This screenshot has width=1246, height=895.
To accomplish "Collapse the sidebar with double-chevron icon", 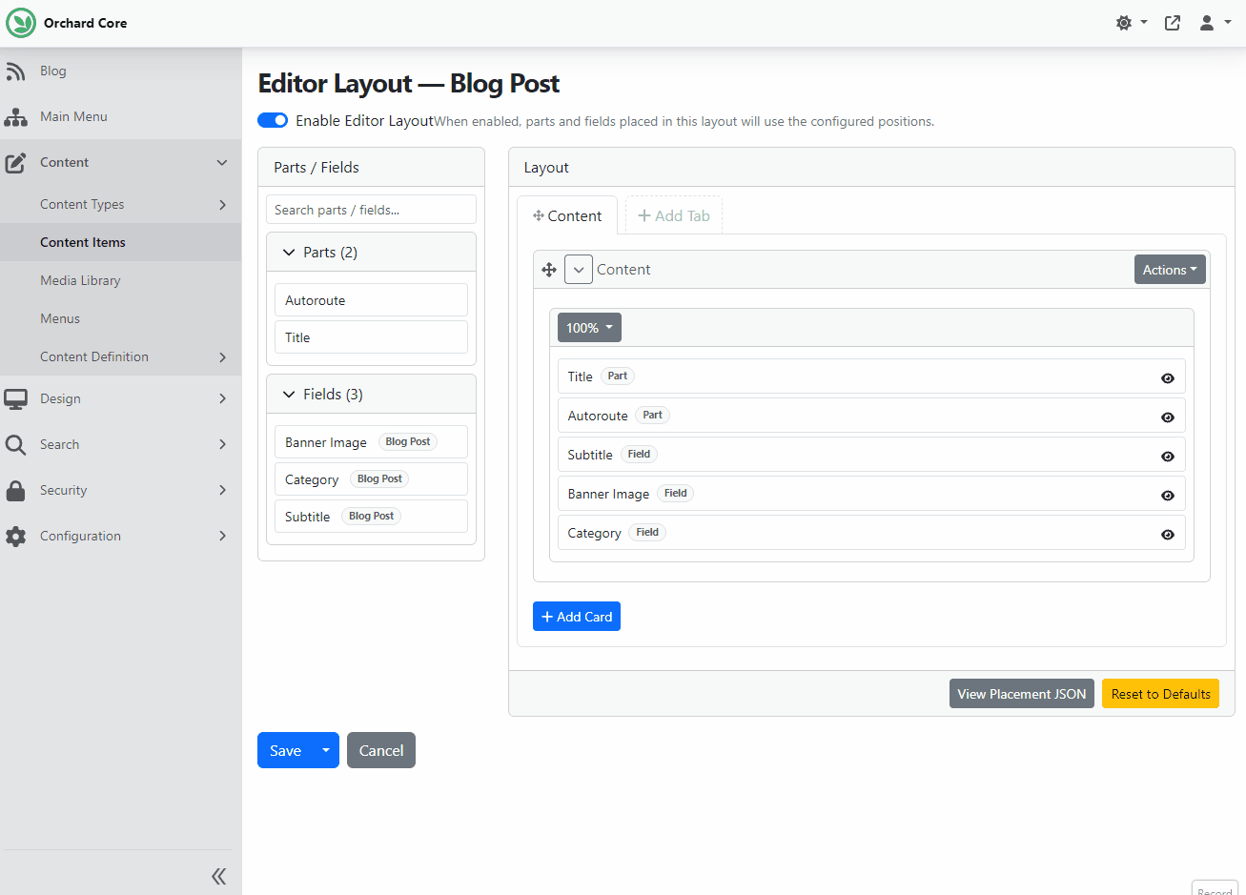I will pyautogui.click(x=218, y=876).
